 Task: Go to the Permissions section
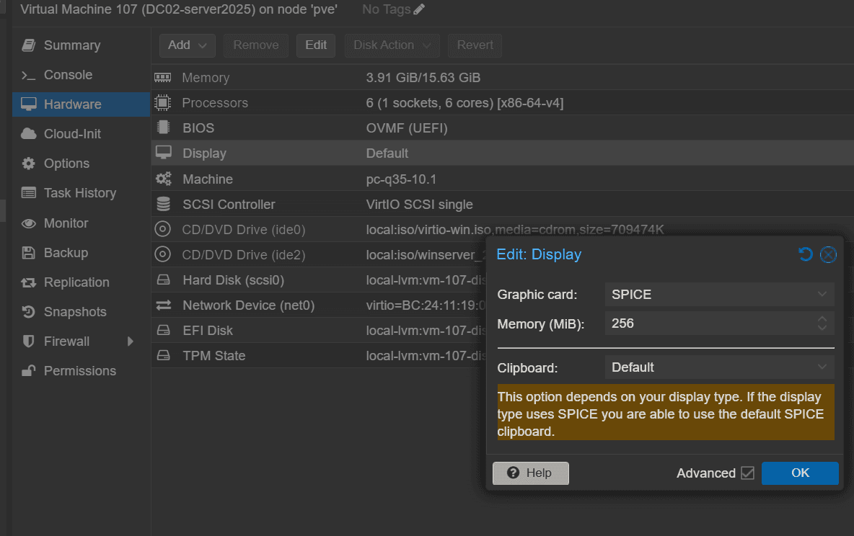[82, 370]
